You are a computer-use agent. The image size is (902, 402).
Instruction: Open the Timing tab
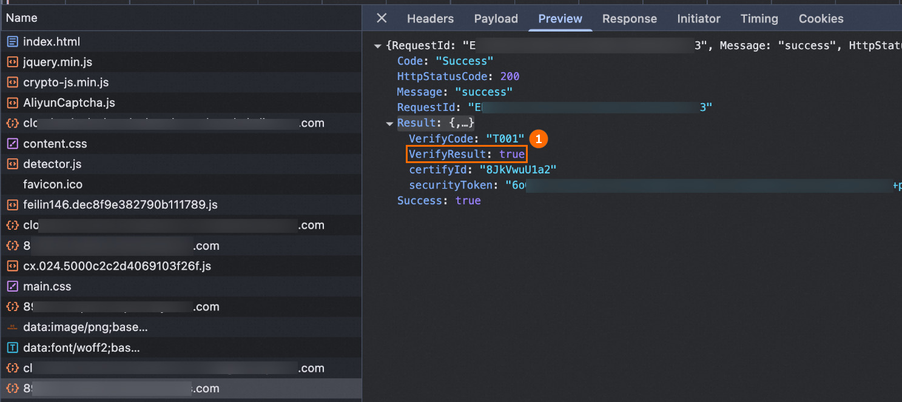coord(759,19)
